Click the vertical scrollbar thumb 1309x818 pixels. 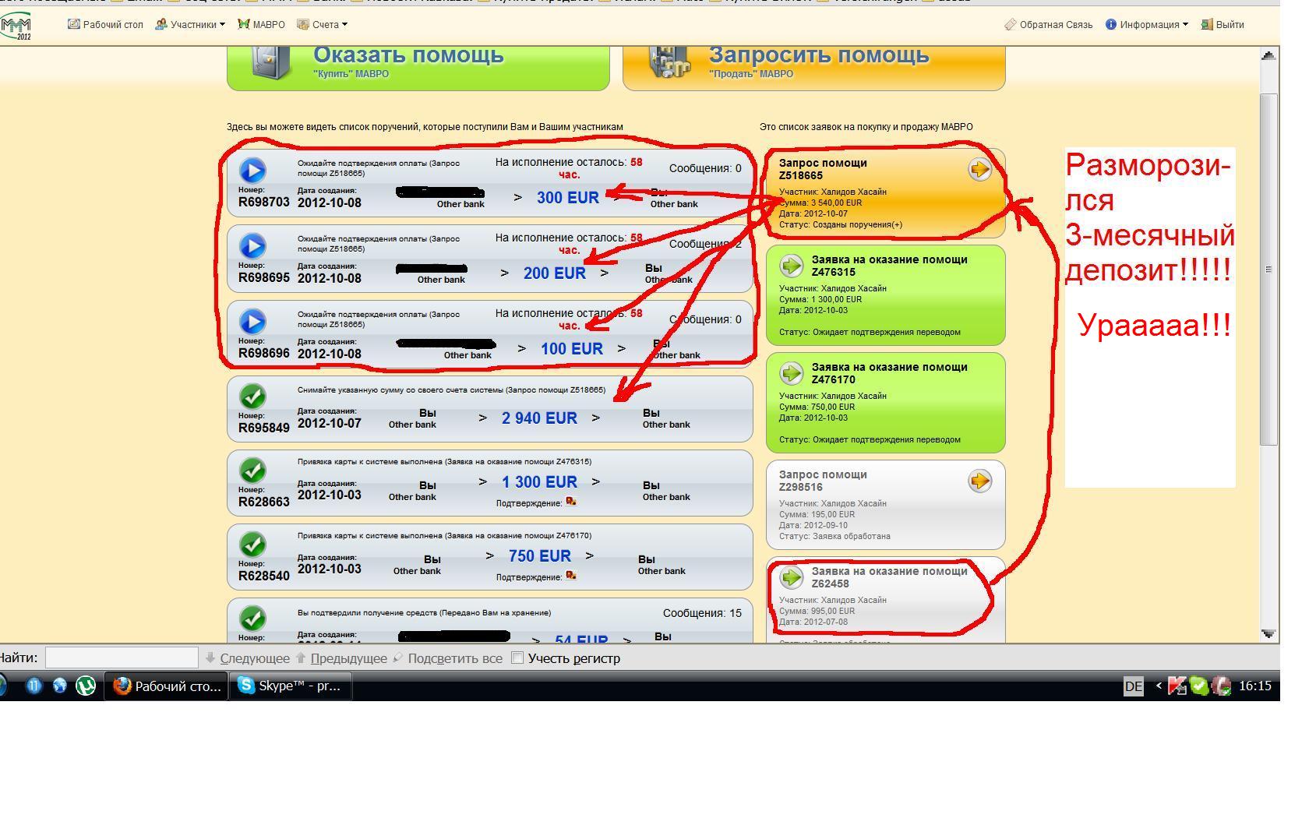(x=1268, y=269)
